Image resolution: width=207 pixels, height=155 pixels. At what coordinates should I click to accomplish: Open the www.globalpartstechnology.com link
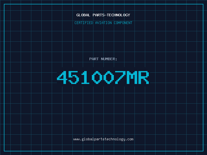(x=103, y=139)
